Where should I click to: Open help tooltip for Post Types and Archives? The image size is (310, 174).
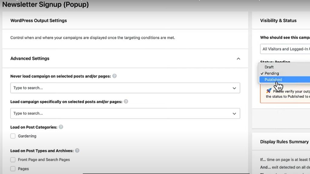77,150
